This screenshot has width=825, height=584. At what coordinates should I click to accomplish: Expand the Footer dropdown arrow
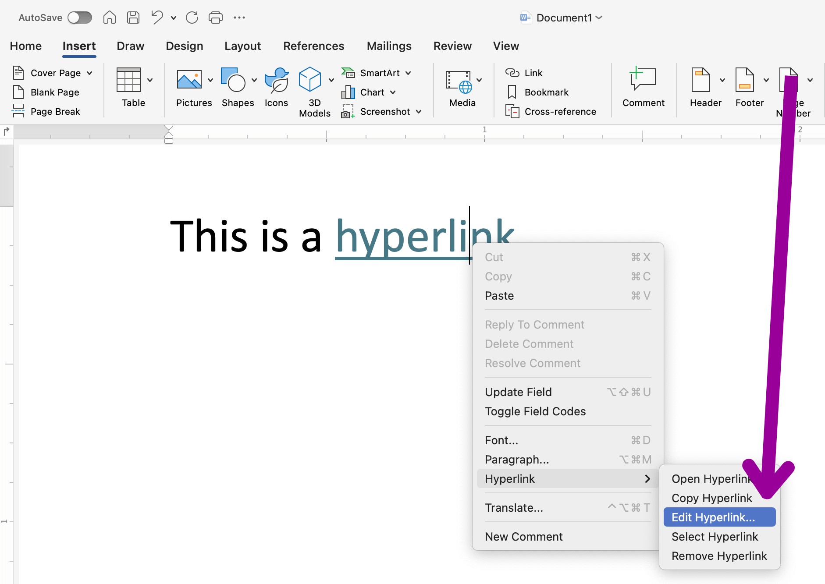766,80
